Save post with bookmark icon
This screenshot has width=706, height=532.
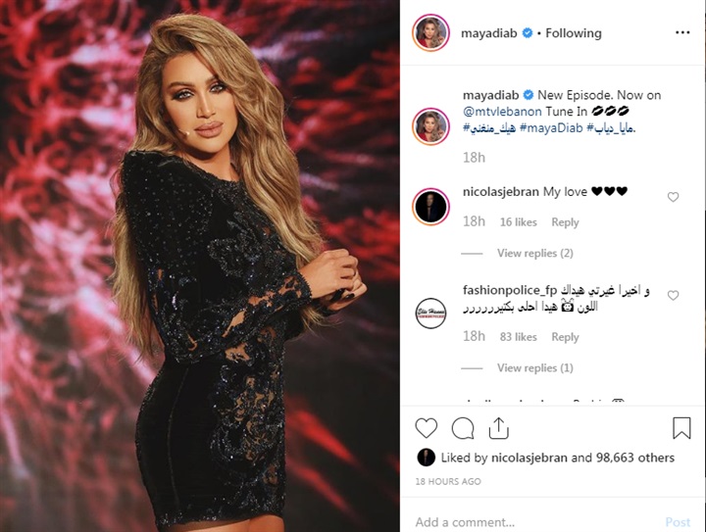click(x=681, y=428)
